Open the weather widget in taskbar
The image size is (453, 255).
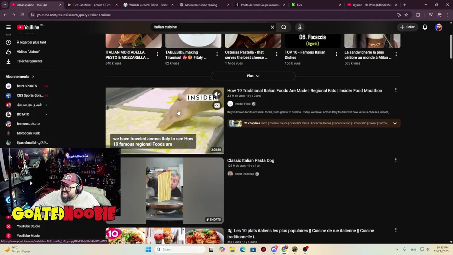point(17,249)
